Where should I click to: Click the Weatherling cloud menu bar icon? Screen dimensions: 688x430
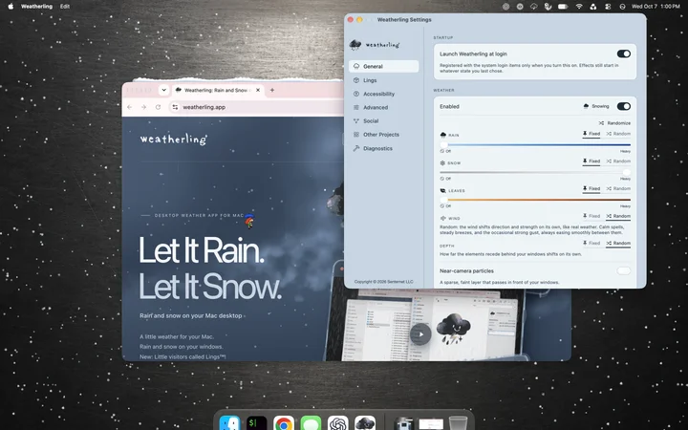click(x=533, y=6)
